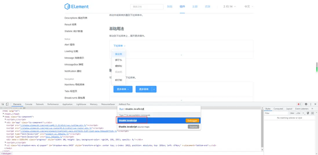Click the red error count badge
The height and width of the screenshot is (155, 318).
(x=299, y=104)
